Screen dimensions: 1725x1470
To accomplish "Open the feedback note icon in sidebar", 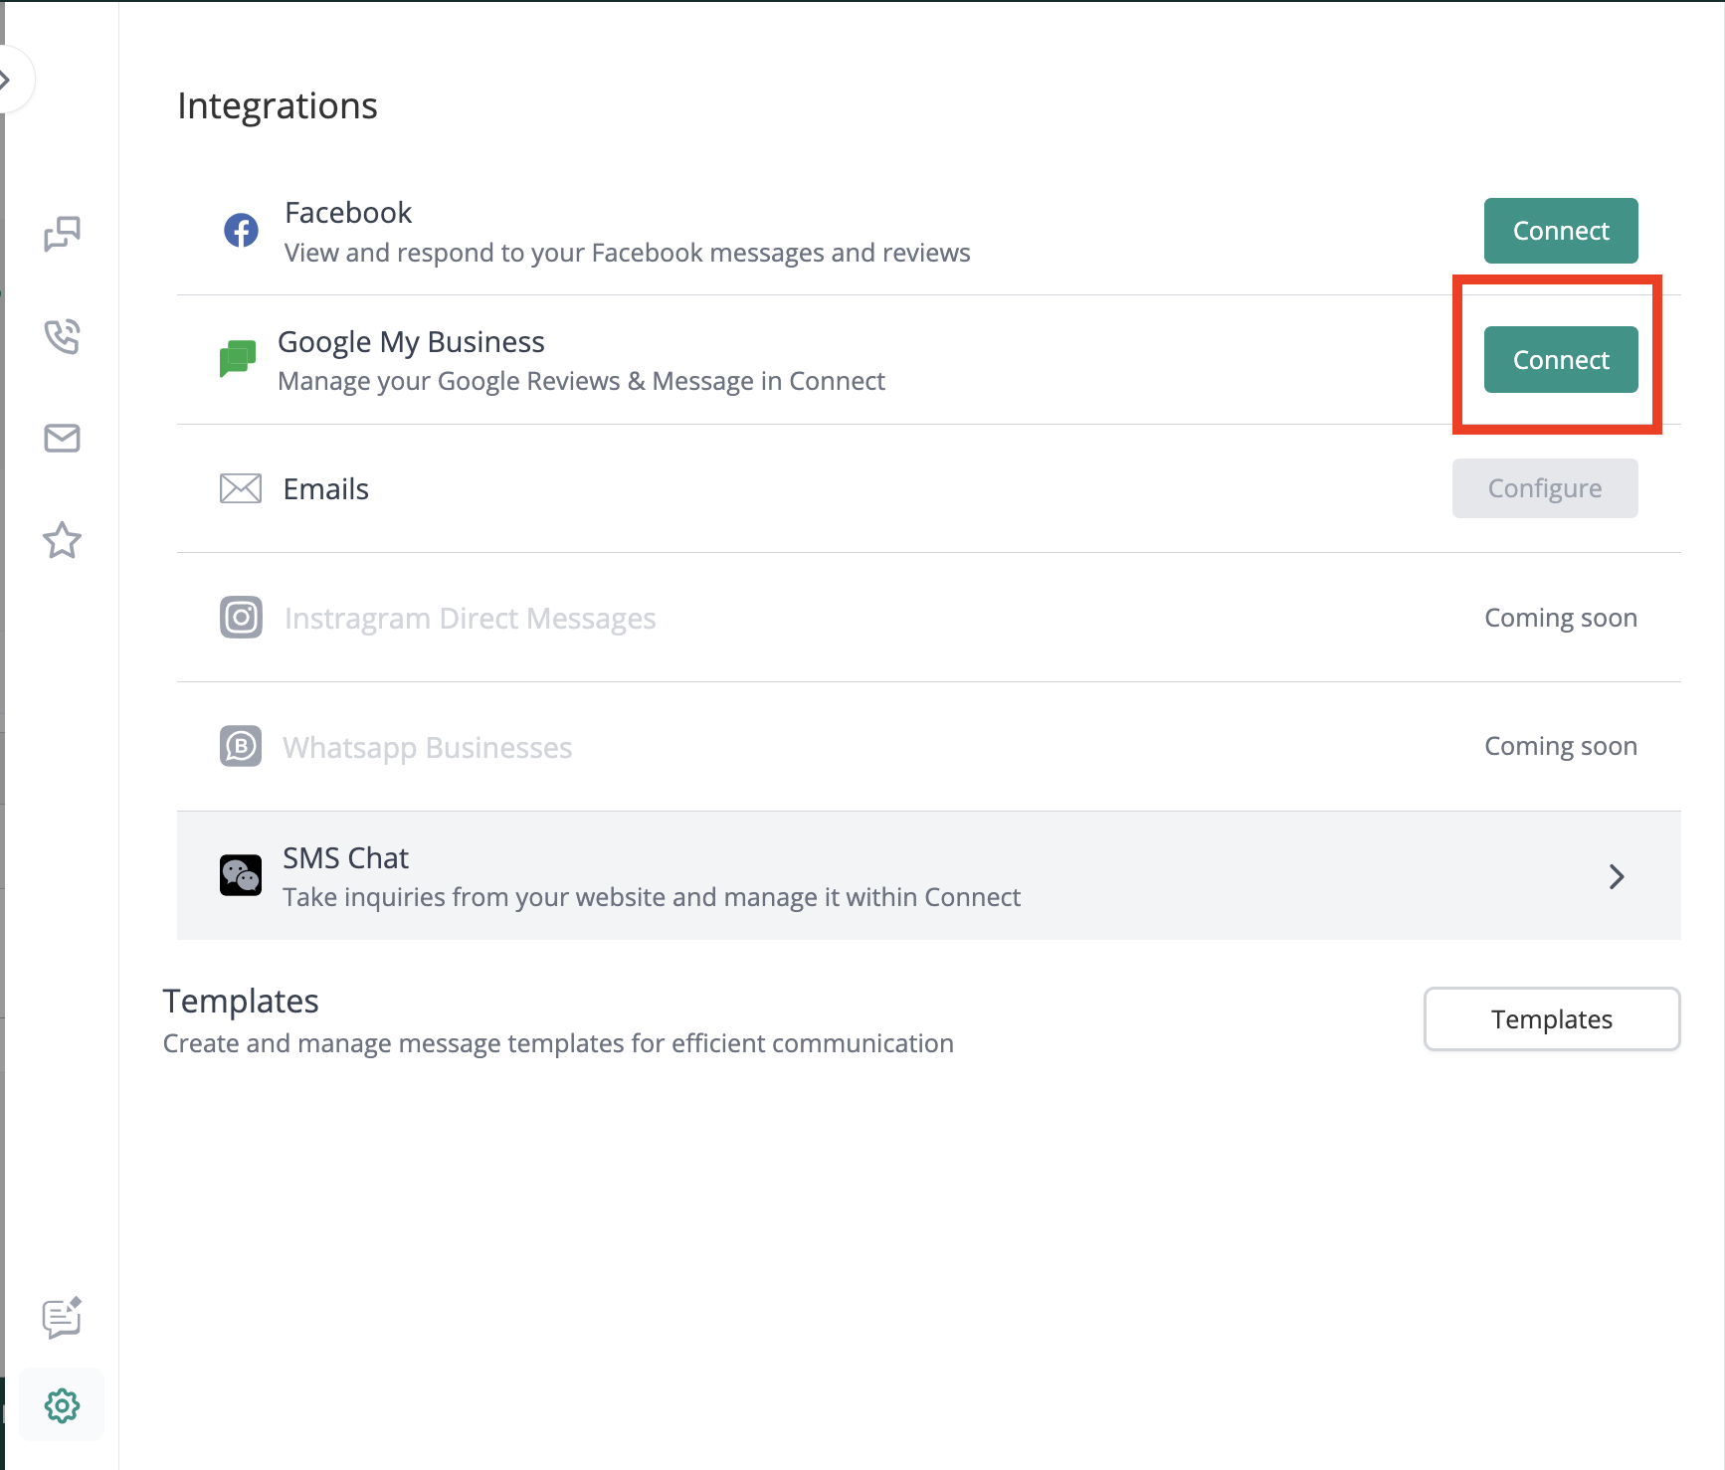I will tap(62, 1318).
